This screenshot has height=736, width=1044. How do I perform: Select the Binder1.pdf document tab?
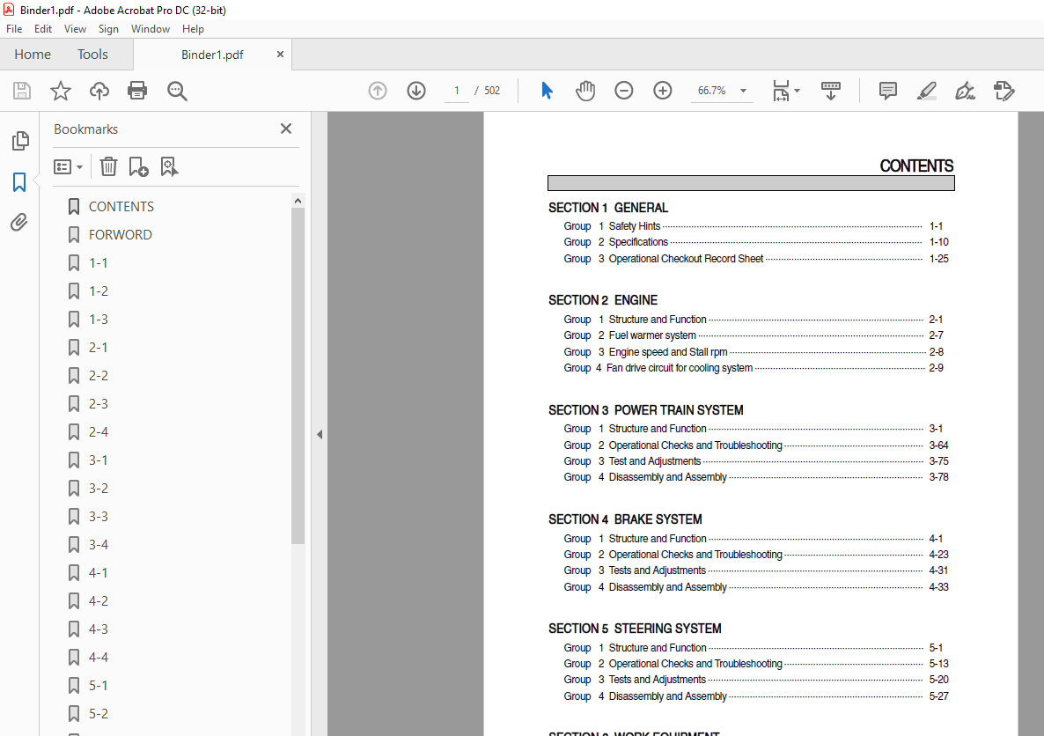pyautogui.click(x=212, y=55)
